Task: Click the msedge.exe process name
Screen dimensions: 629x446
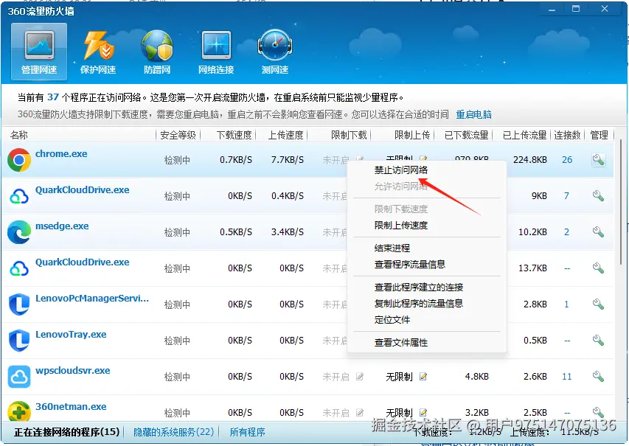Action: click(62, 226)
